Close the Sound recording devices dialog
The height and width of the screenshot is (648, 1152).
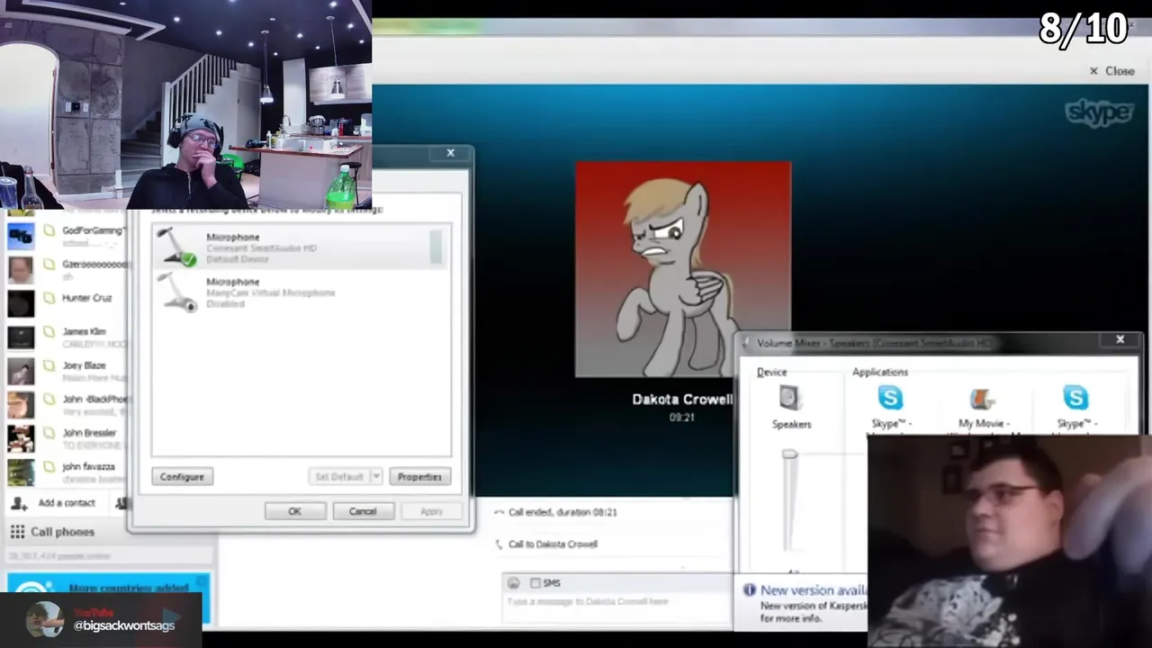(451, 153)
